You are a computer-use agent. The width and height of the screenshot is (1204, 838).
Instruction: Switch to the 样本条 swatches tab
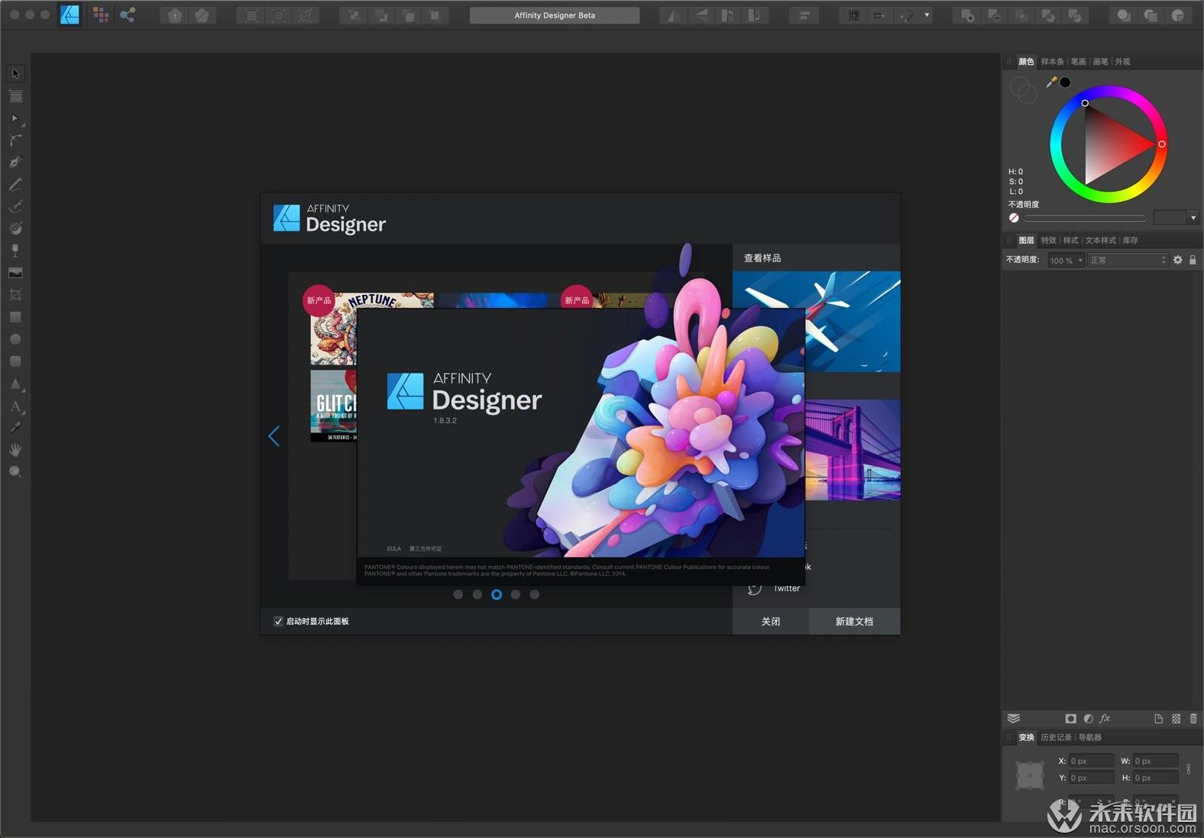click(x=1052, y=61)
